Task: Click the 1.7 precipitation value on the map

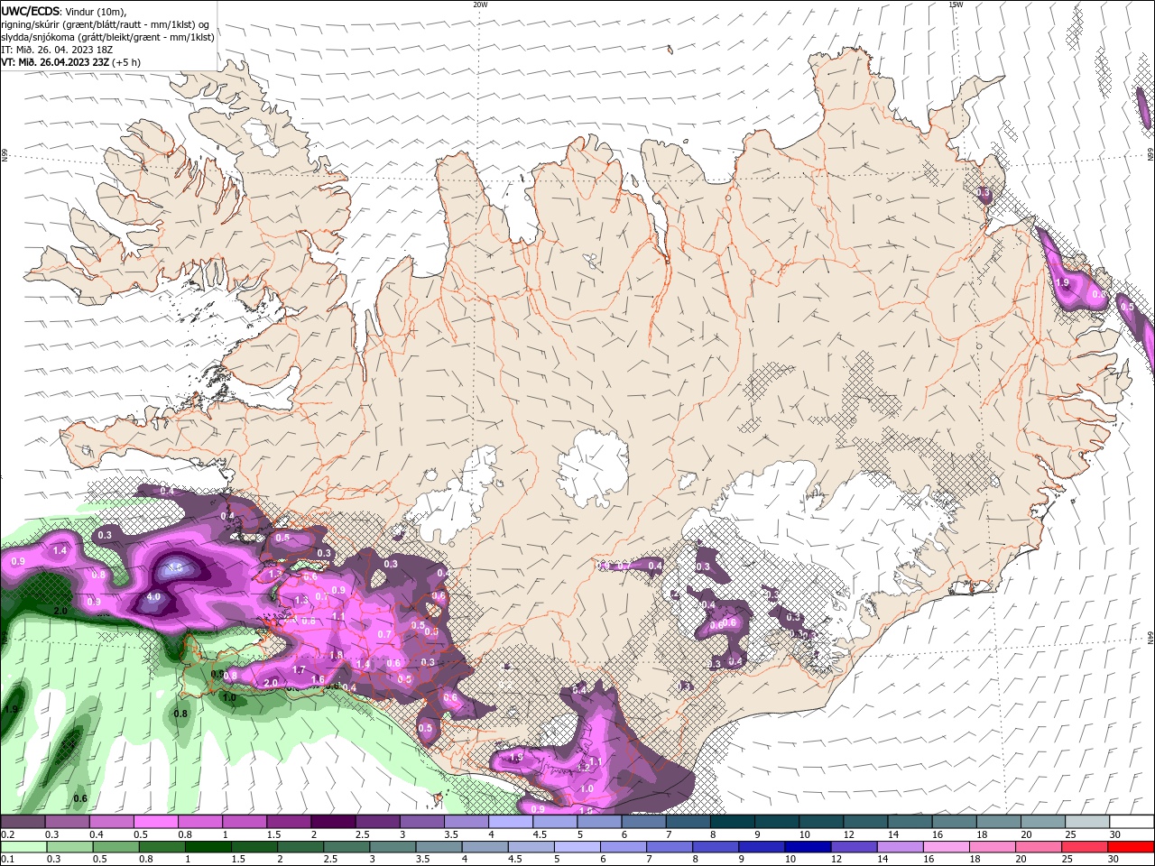Action: (x=300, y=670)
